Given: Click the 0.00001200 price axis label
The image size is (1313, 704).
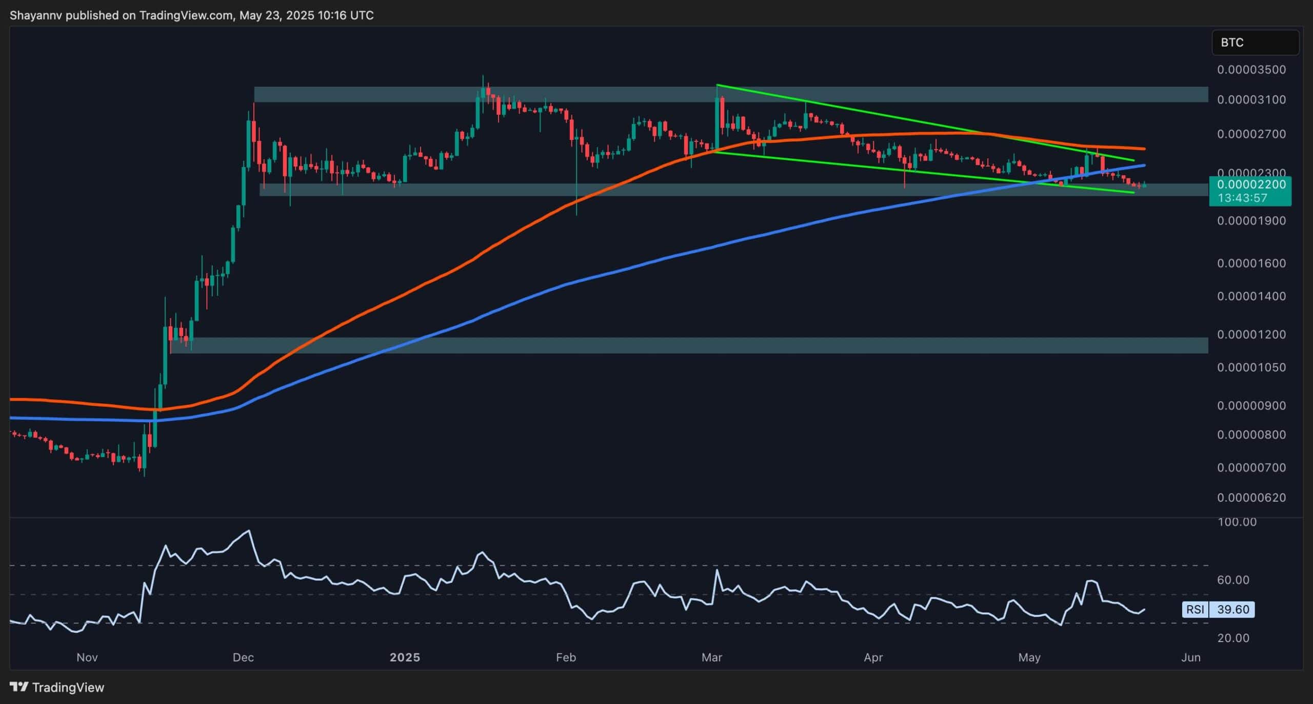Looking at the screenshot, I should (x=1251, y=335).
